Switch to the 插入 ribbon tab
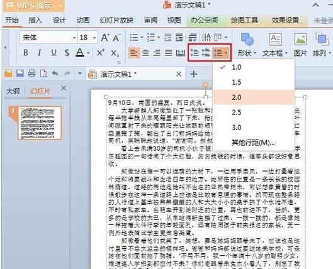The image size is (333, 269). point(35,20)
